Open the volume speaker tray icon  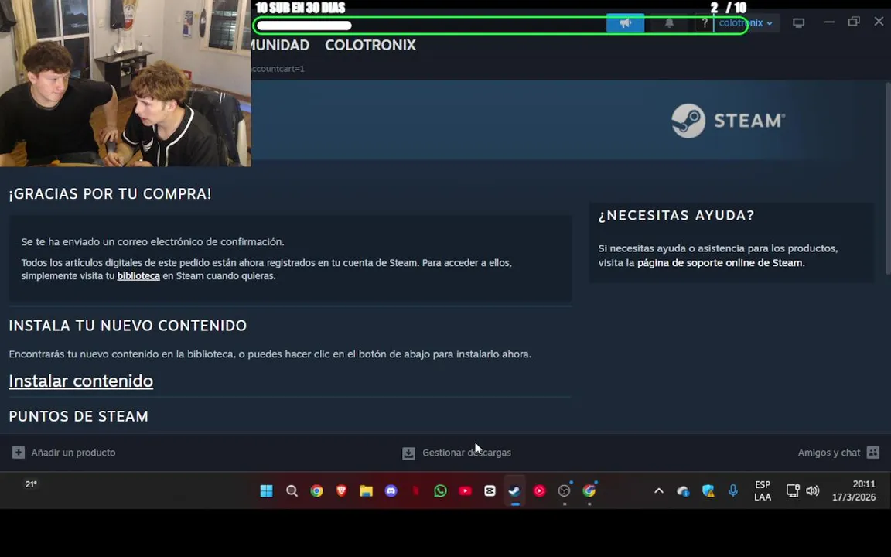[813, 491]
